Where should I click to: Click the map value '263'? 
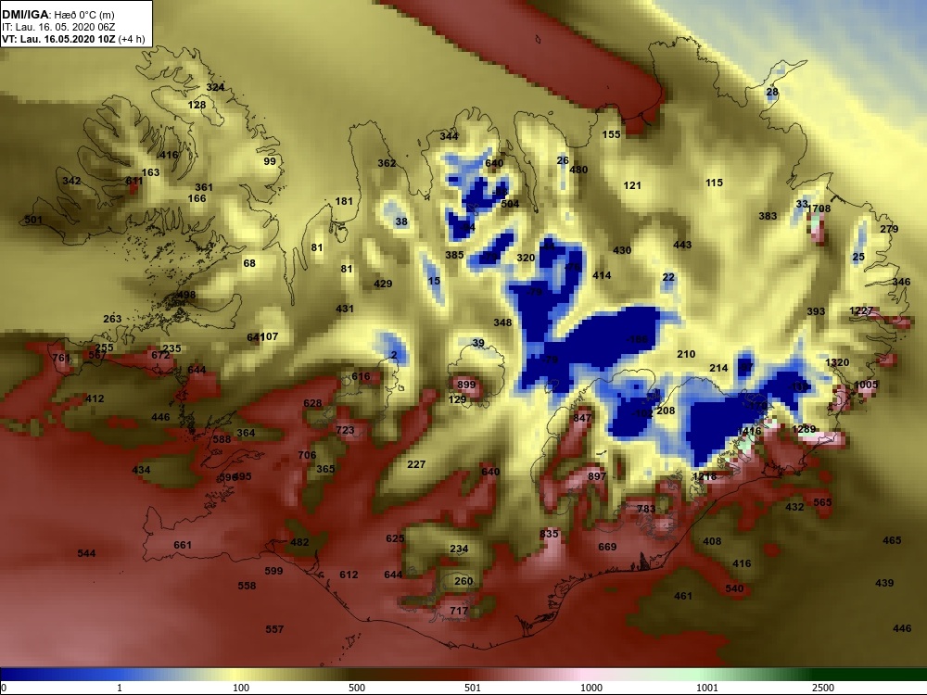click(112, 319)
